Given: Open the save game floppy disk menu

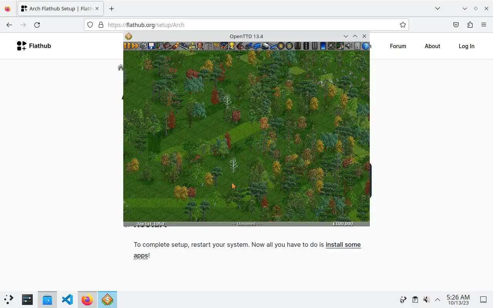Looking at the screenshot, I should pos(151,46).
